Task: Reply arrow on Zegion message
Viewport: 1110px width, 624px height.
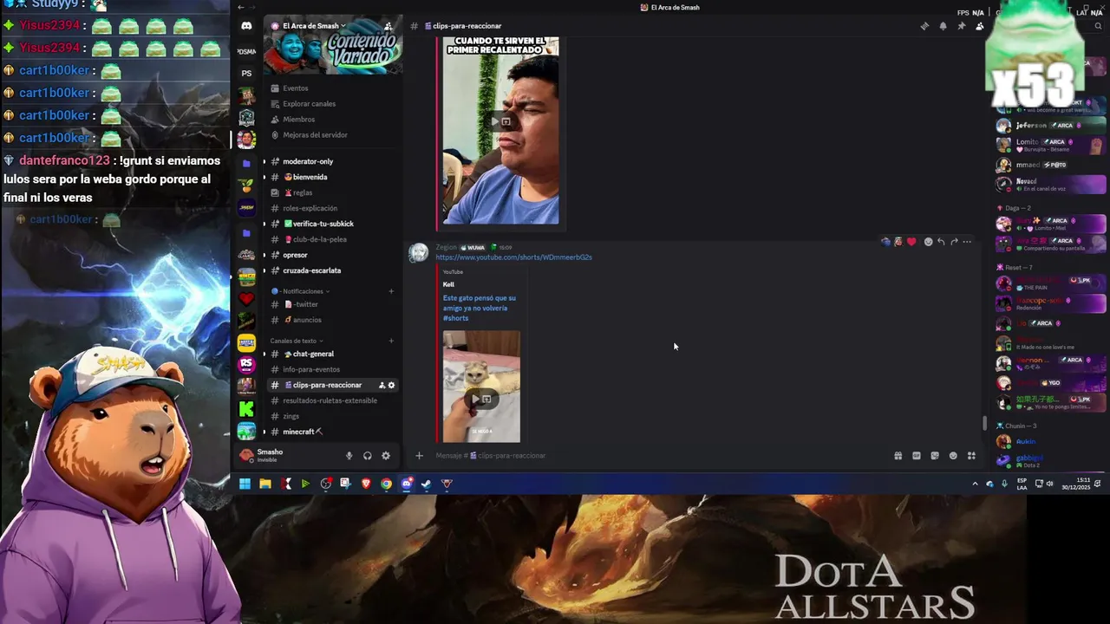Action: [x=941, y=242]
